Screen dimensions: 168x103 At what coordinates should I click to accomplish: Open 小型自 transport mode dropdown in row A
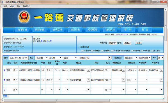coord(131,70)
